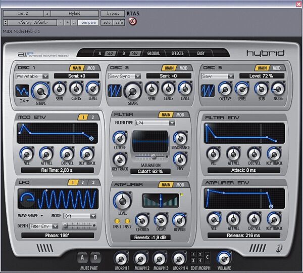This screenshot has height=273, width=303.
Task: Open the OSC 1 MOD tab
Action: [x=91, y=68]
